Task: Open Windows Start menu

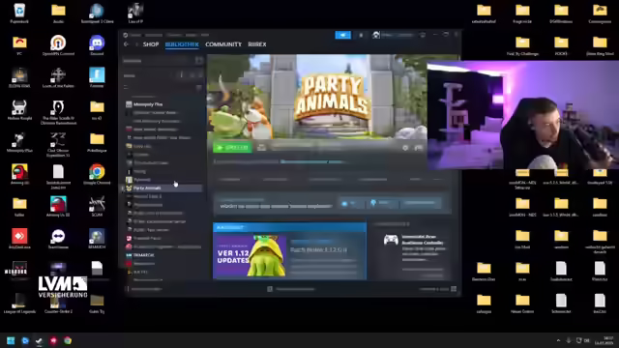Action: 11,340
